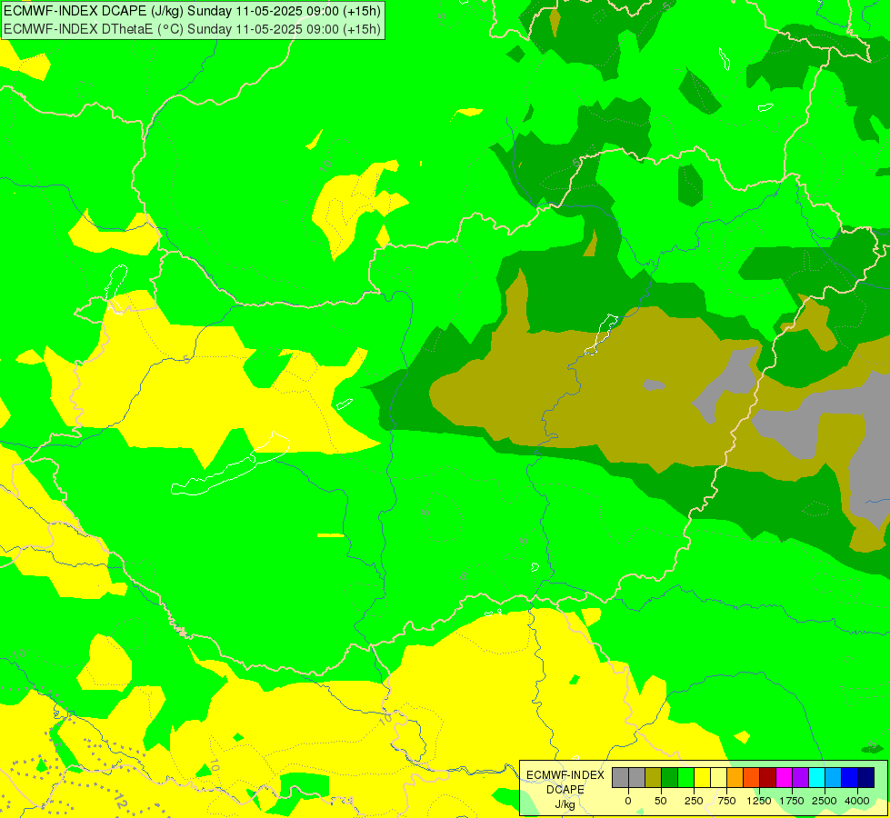
Task: Select the orange legend swatch after 750
Action: tap(735, 777)
